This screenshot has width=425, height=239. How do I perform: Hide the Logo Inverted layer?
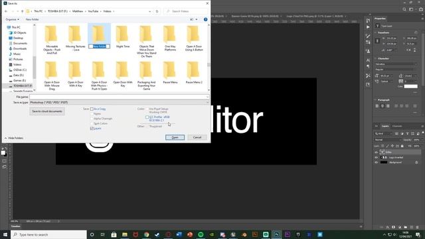click(376, 157)
